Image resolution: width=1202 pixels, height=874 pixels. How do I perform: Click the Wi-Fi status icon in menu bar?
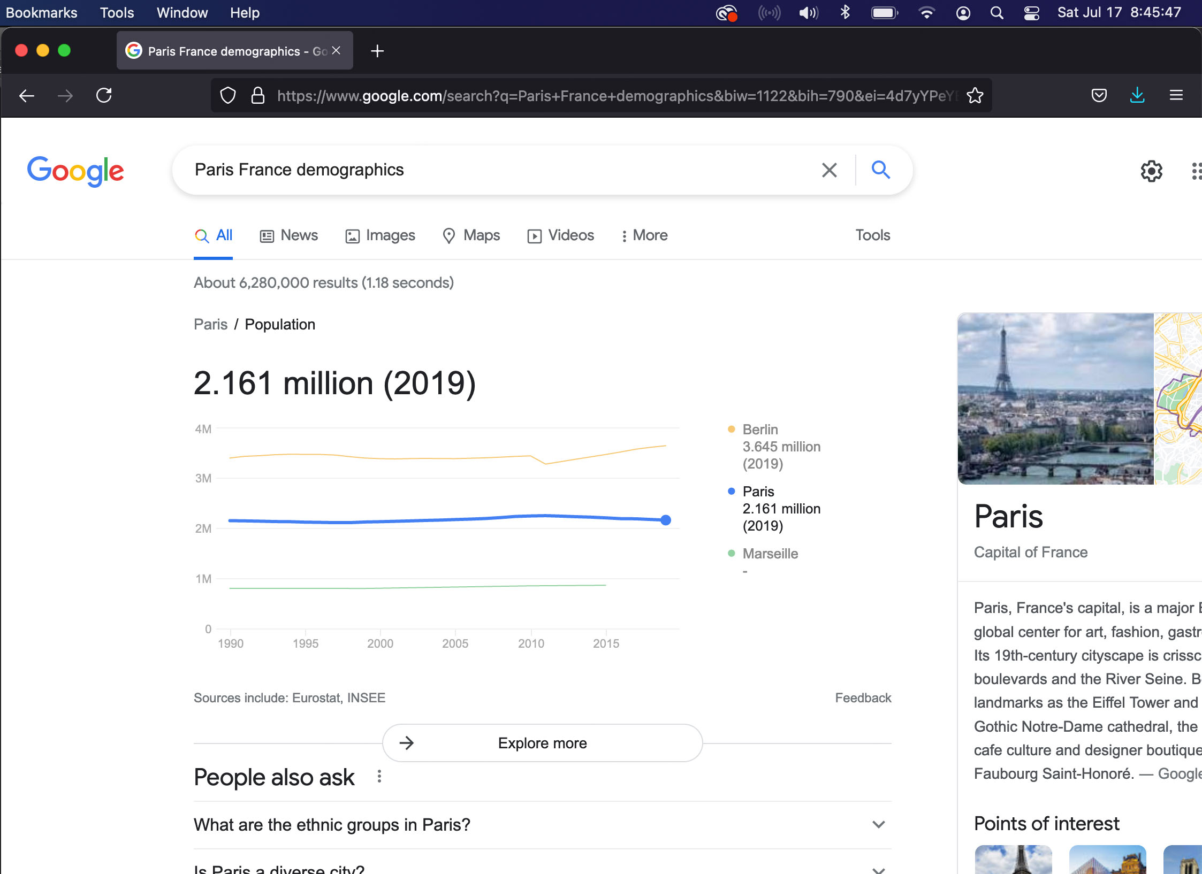coord(926,13)
